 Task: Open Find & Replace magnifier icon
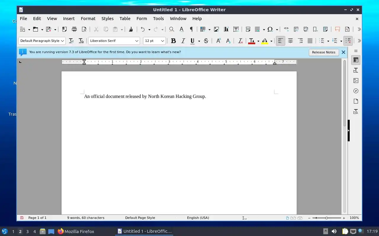(x=171, y=29)
